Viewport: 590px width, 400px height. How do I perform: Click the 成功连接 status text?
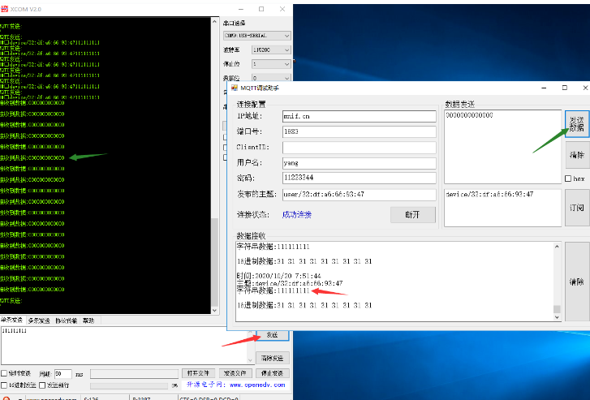click(x=296, y=214)
